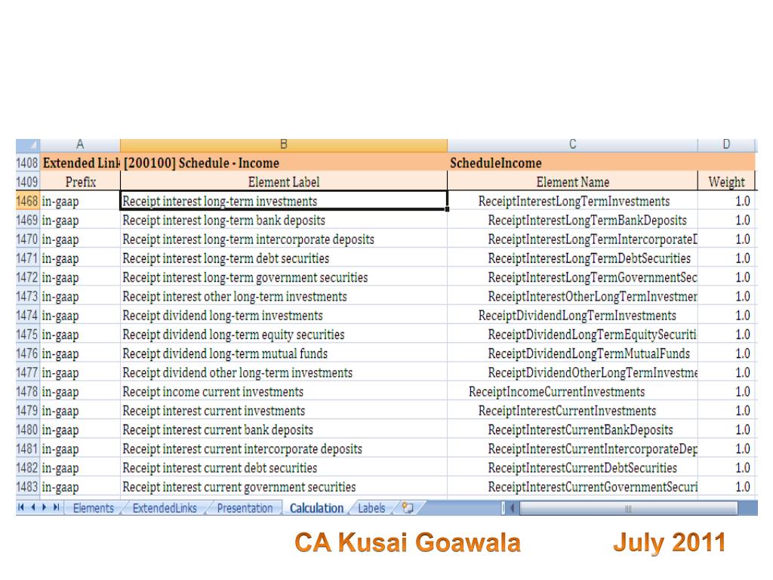Select cell 'Receipt interest current intercorporate deposits'
The image size is (773, 580).
tap(284, 449)
